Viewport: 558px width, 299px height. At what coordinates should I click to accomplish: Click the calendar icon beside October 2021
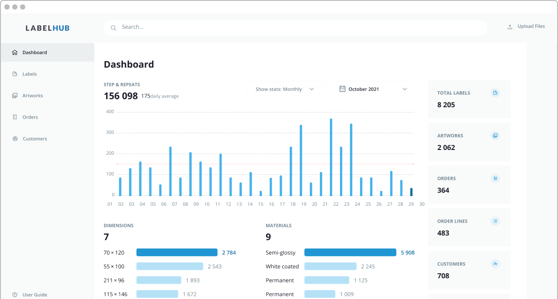point(343,88)
